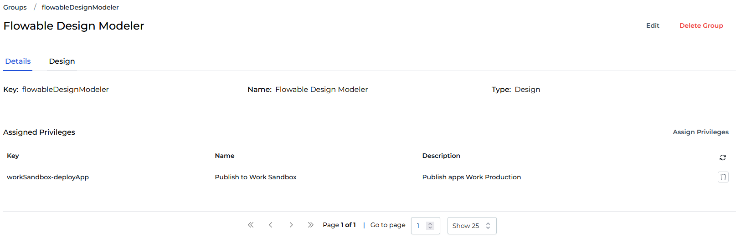Switch to the Design tab

coord(62,61)
